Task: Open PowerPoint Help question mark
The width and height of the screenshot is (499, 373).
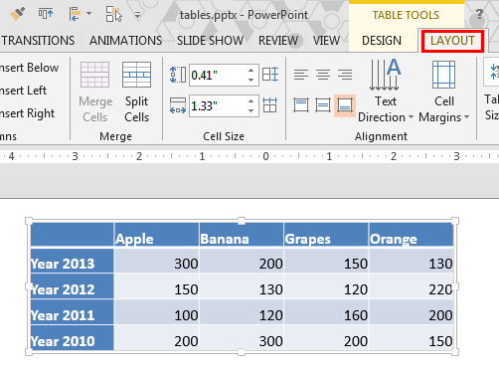Action: pos(479,14)
